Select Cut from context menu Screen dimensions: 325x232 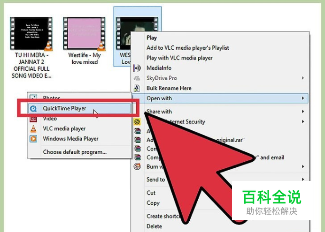(x=151, y=193)
